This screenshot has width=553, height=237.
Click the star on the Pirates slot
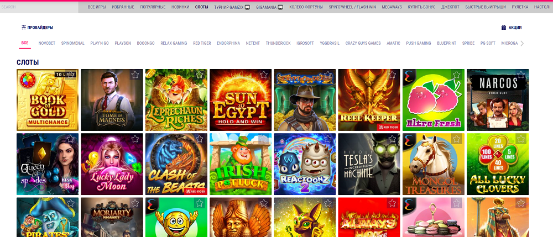(x=71, y=203)
